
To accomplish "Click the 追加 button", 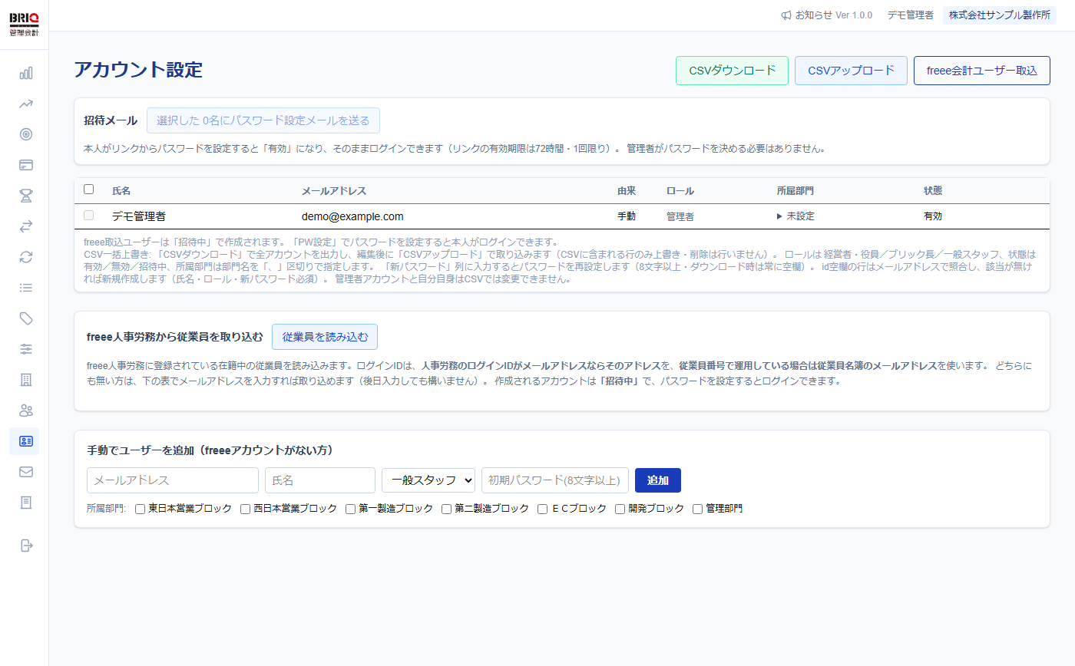I will 658,480.
